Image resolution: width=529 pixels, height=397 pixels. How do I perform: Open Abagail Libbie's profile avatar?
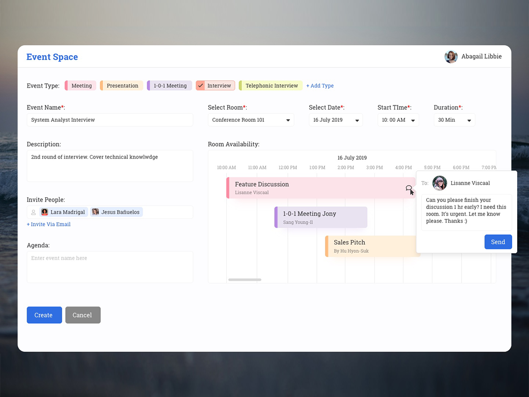tap(451, 56)
